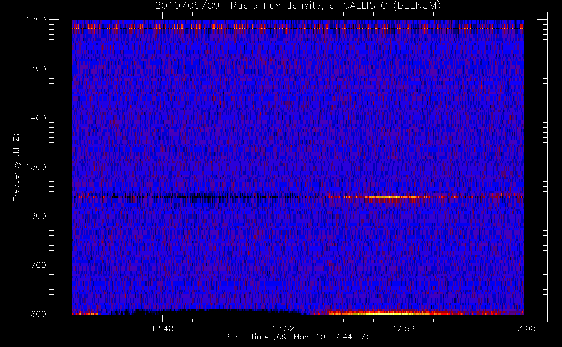Select the 1300 frequency tick label
Screen dimensions: 562x347
[36, 69]
